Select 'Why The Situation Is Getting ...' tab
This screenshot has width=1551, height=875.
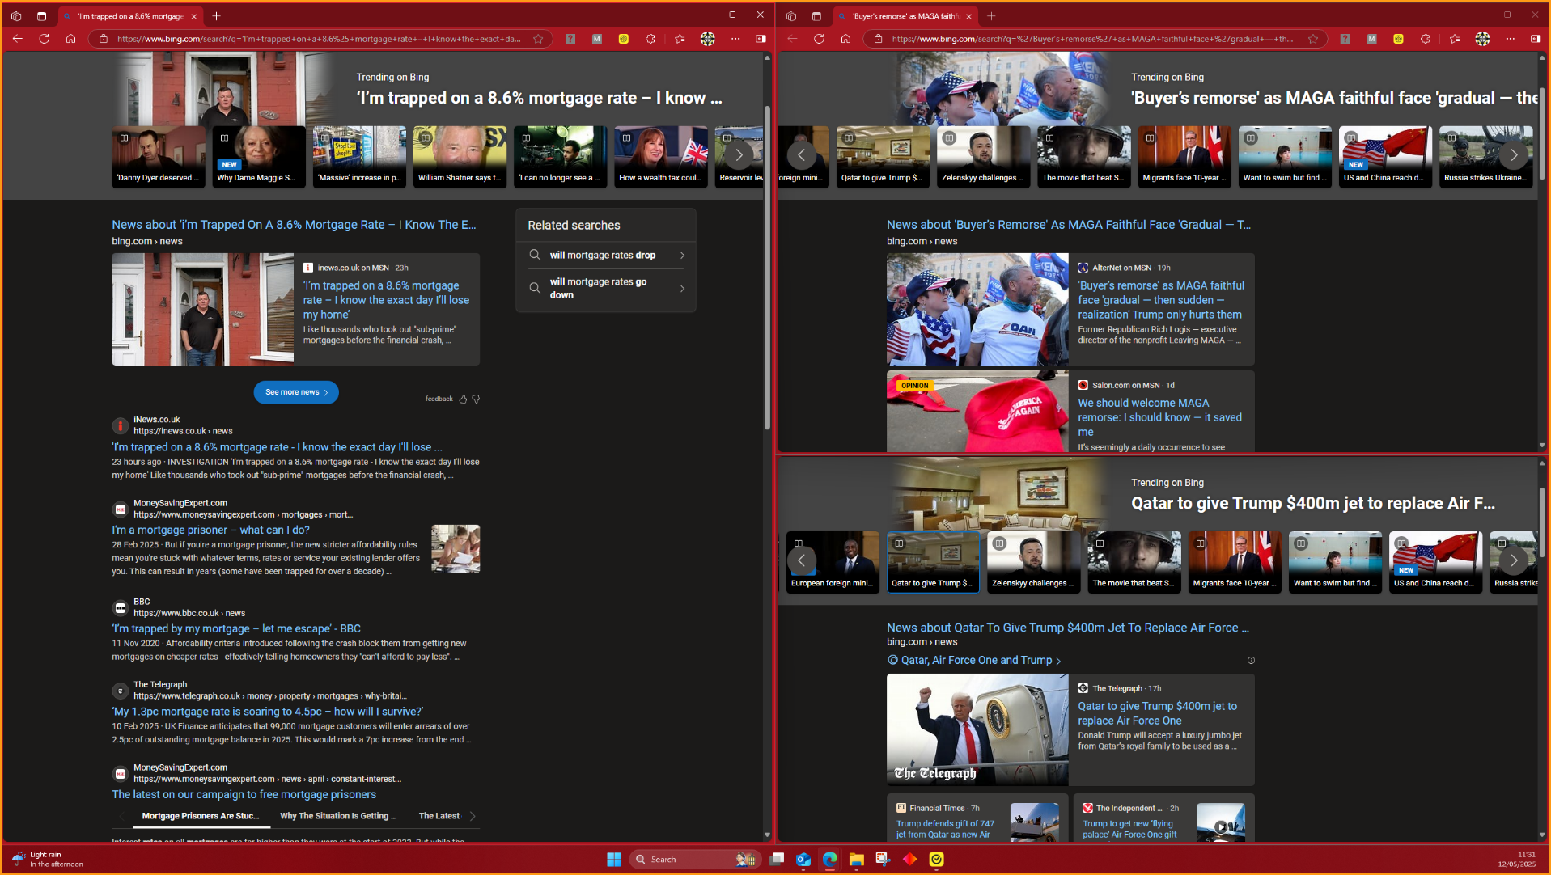tap(338, 816)
